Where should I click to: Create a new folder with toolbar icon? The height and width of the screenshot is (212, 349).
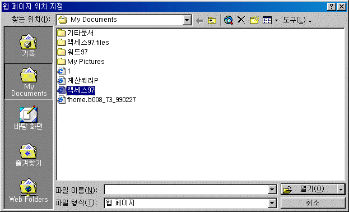coord(254,20)
